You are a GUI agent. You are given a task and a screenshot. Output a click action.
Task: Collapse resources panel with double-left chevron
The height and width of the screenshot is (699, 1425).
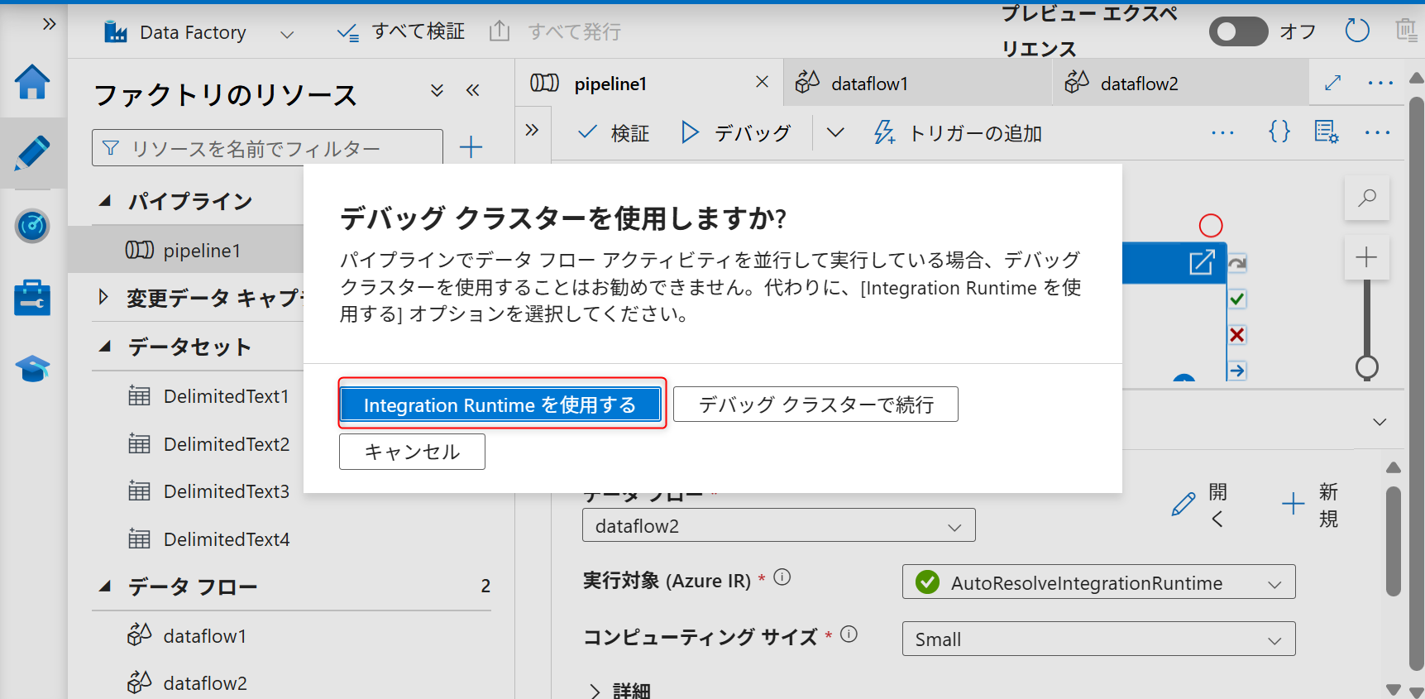(x=473, y=90)
